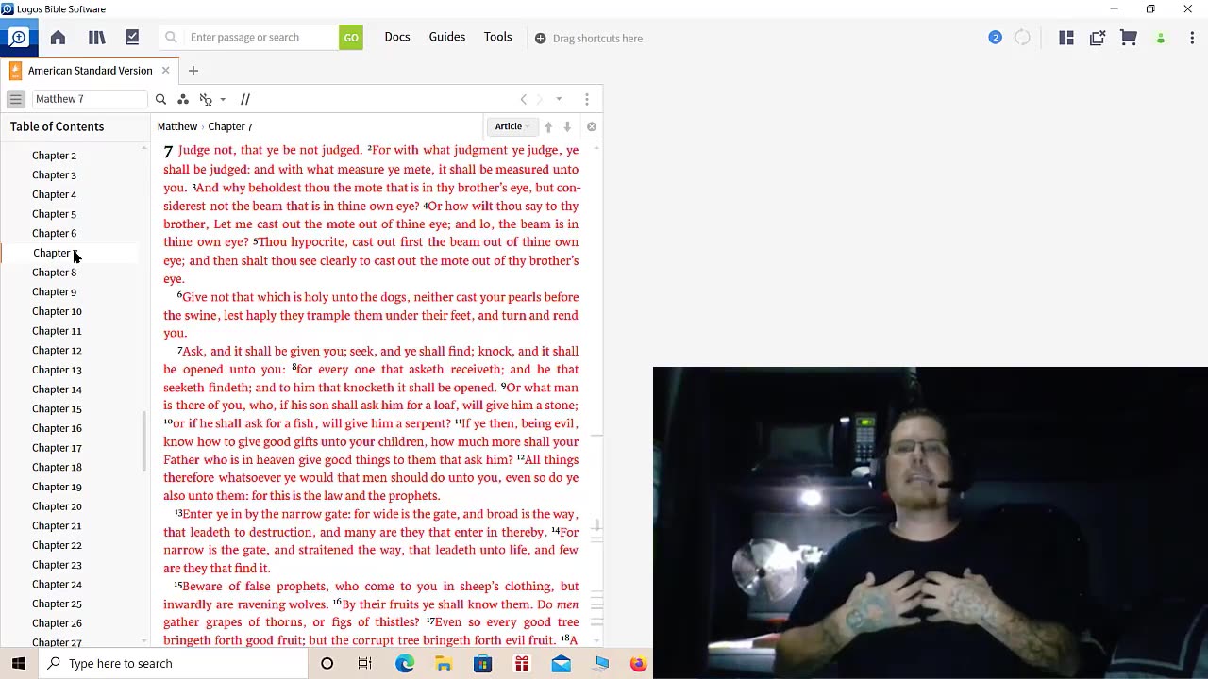The width and height of the screenshot is (1208, 679).
Task: Click the green GO button
Action: [x=351, y=38]
